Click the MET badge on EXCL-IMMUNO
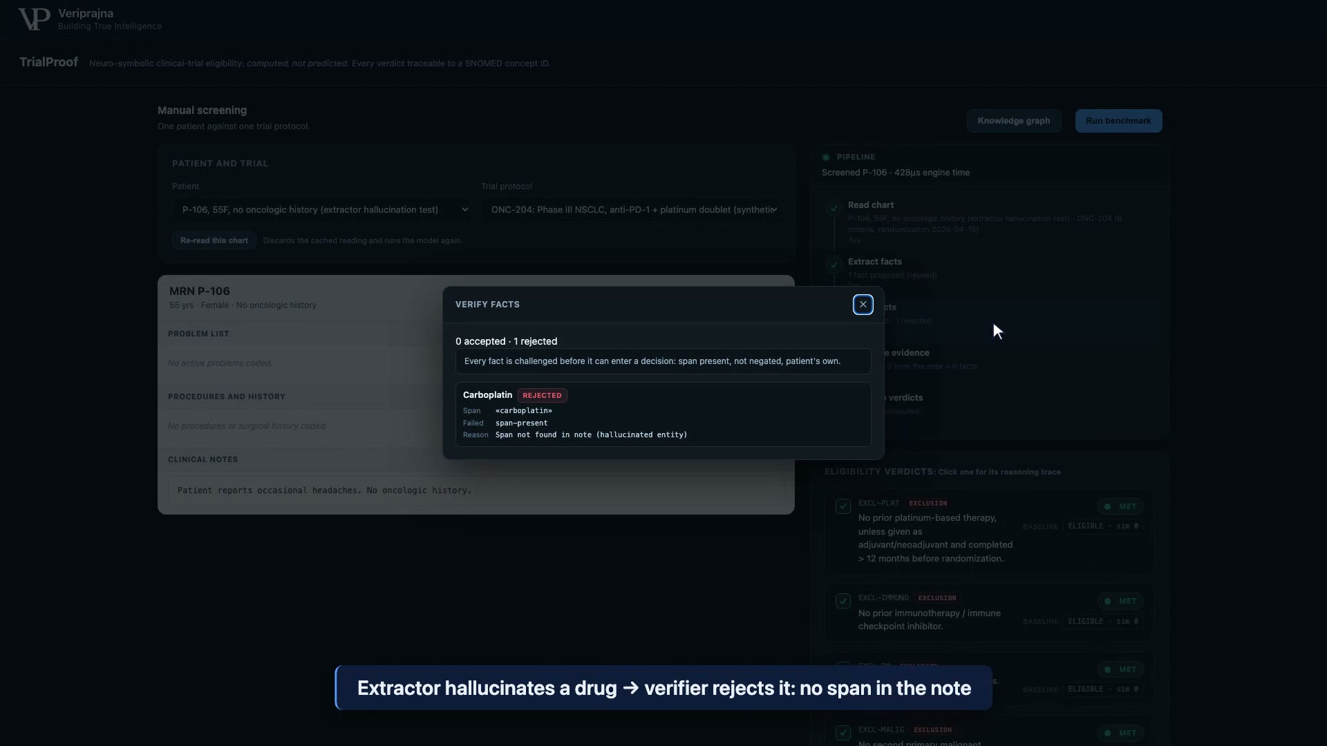Screen dimensions: 1327x746 tap(1120, 601)
